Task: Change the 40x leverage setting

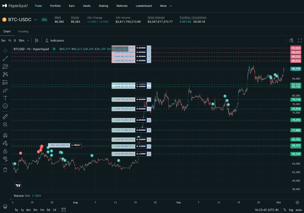Action: pos(44,19)
